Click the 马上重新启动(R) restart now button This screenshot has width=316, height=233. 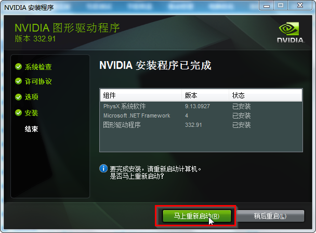click(196, 216)
